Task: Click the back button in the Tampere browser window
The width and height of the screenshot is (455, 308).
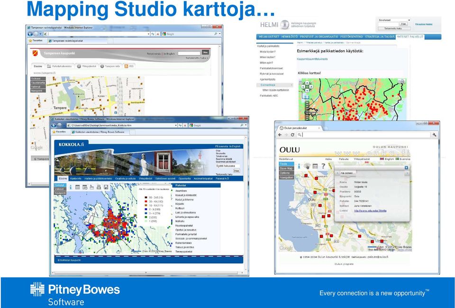Action: [30, 34]
